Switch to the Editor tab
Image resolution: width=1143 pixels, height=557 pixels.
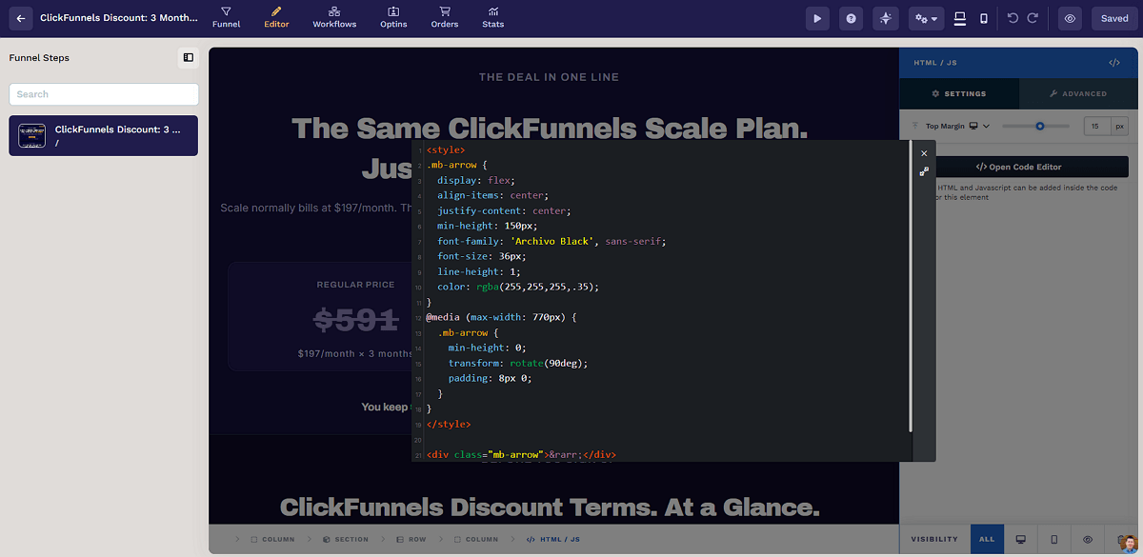tap(276, 17)
